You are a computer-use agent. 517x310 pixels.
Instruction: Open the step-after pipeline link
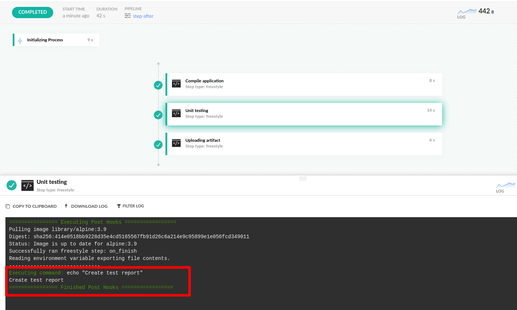coord(143,16)
